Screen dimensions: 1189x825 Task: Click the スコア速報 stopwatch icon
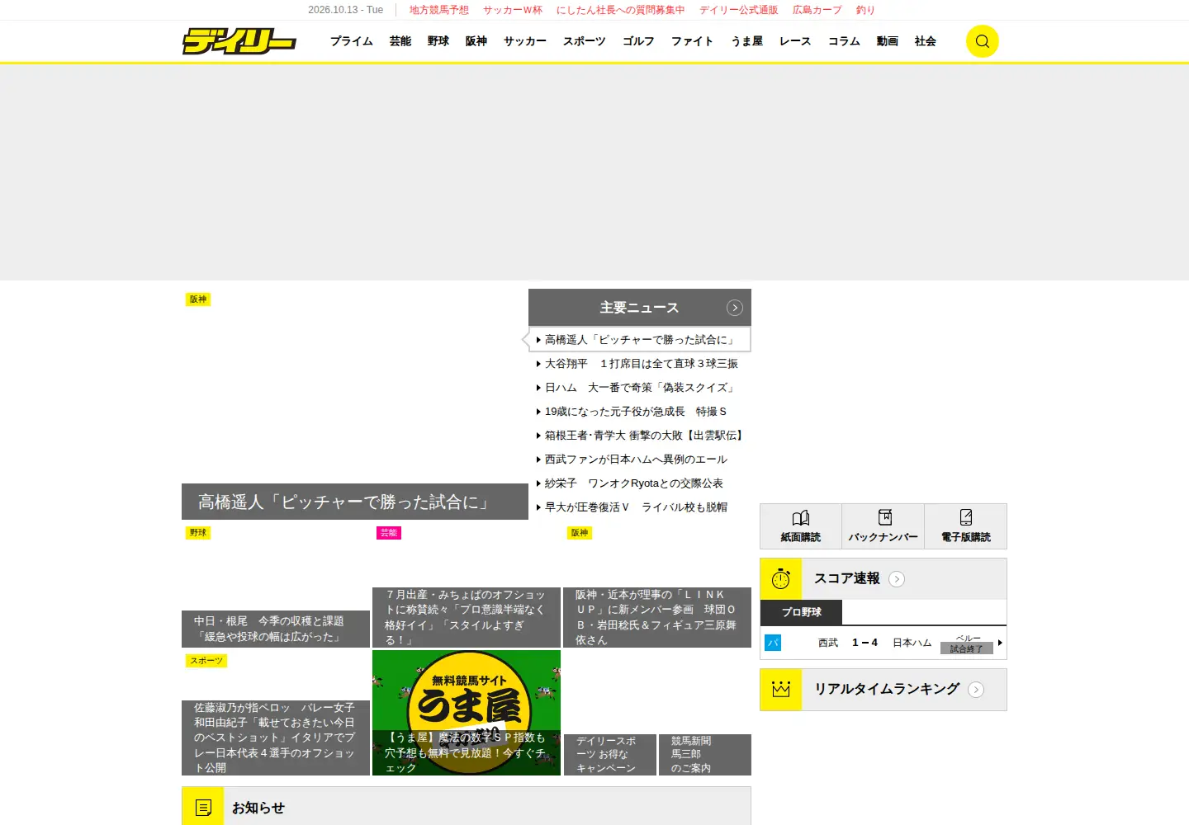(781, 579)
